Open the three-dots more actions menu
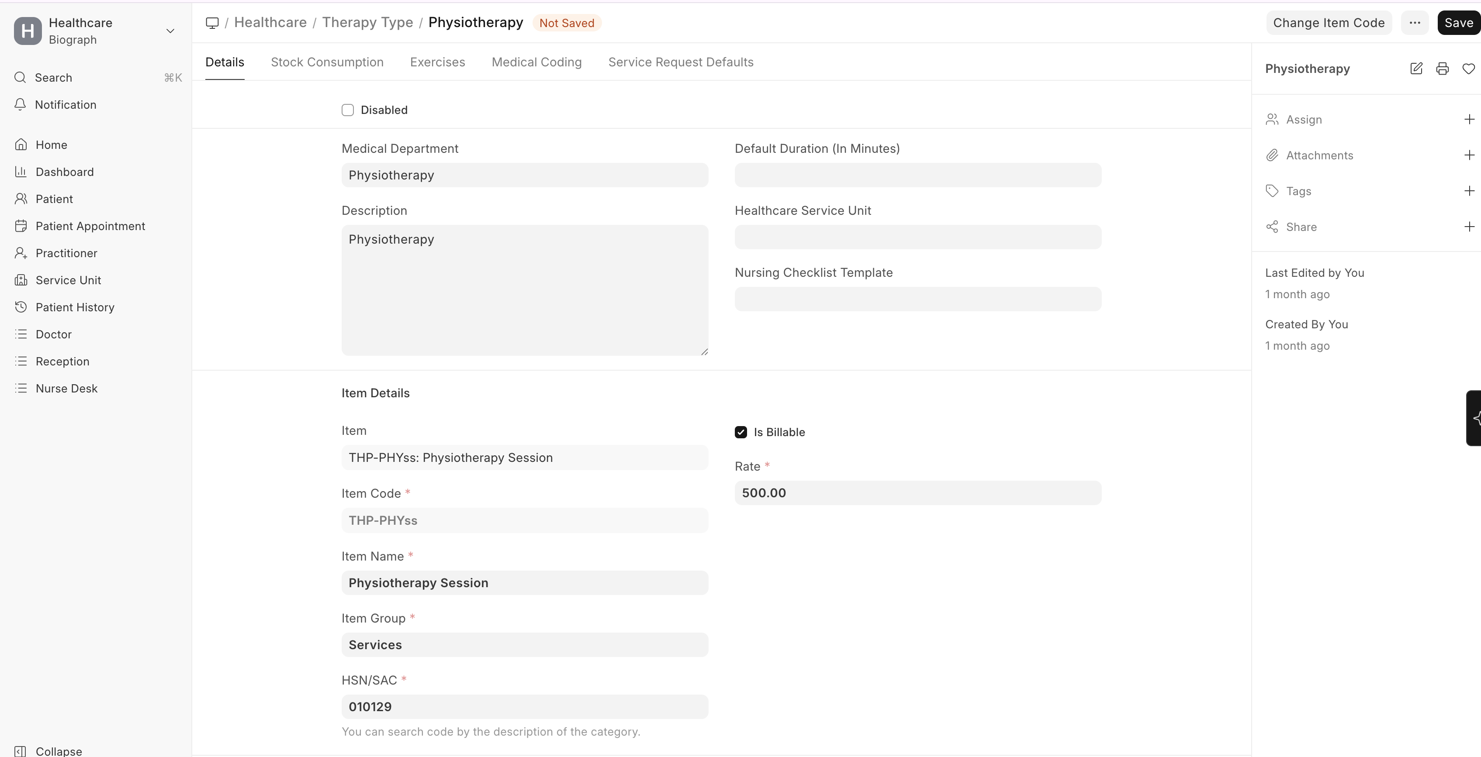 click(1414, 23)
